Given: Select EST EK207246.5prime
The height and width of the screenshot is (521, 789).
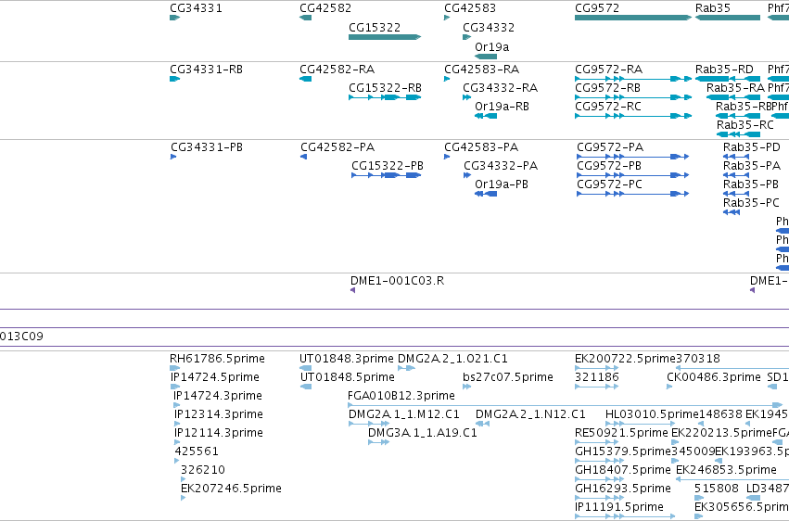Looking at the screenshot, I should coord(231,489).
